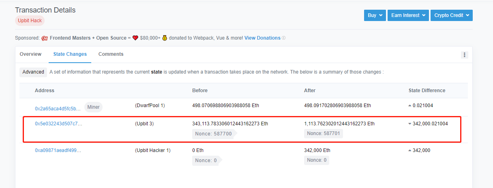This screenshot has height=188, width=493.
Task: Open address 0x2a65aca4d5fc5b miner link
Action: coord(58,108)
